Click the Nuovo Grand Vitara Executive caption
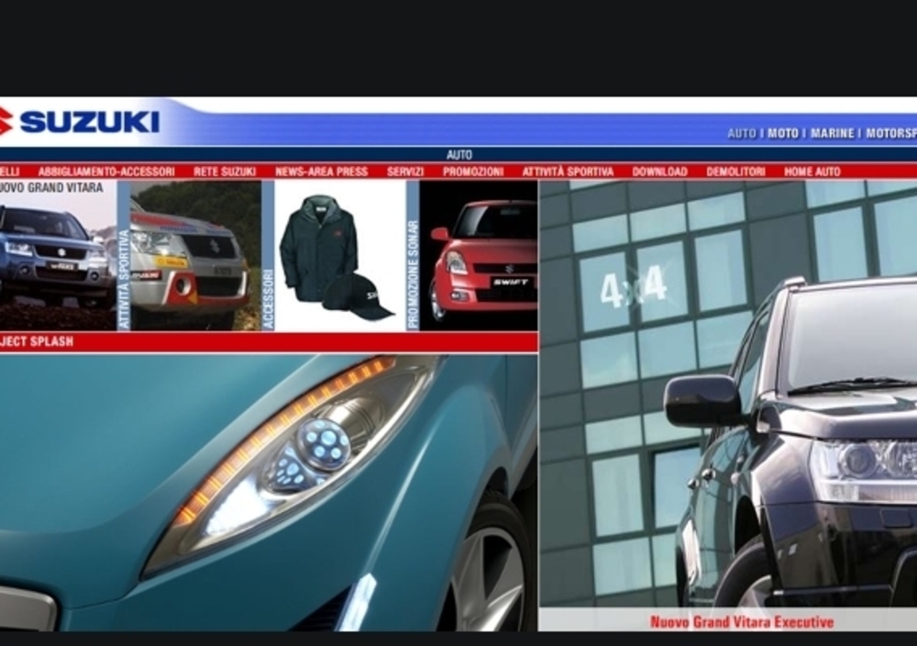 click(741, 622)
